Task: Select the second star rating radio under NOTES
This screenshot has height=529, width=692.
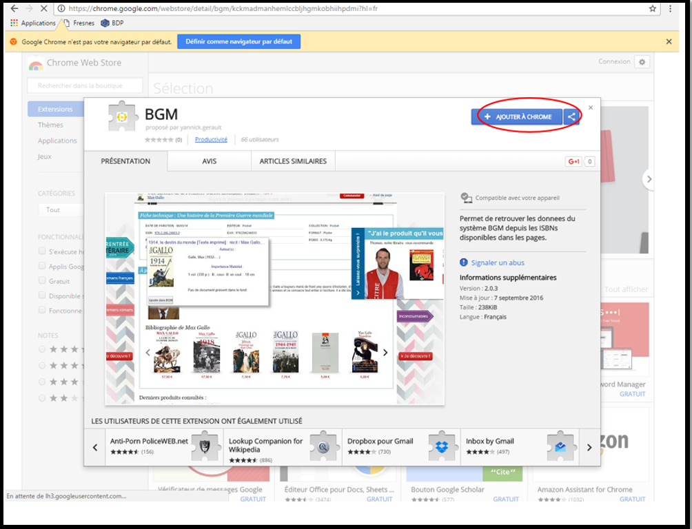Action: tap(42, 366)
